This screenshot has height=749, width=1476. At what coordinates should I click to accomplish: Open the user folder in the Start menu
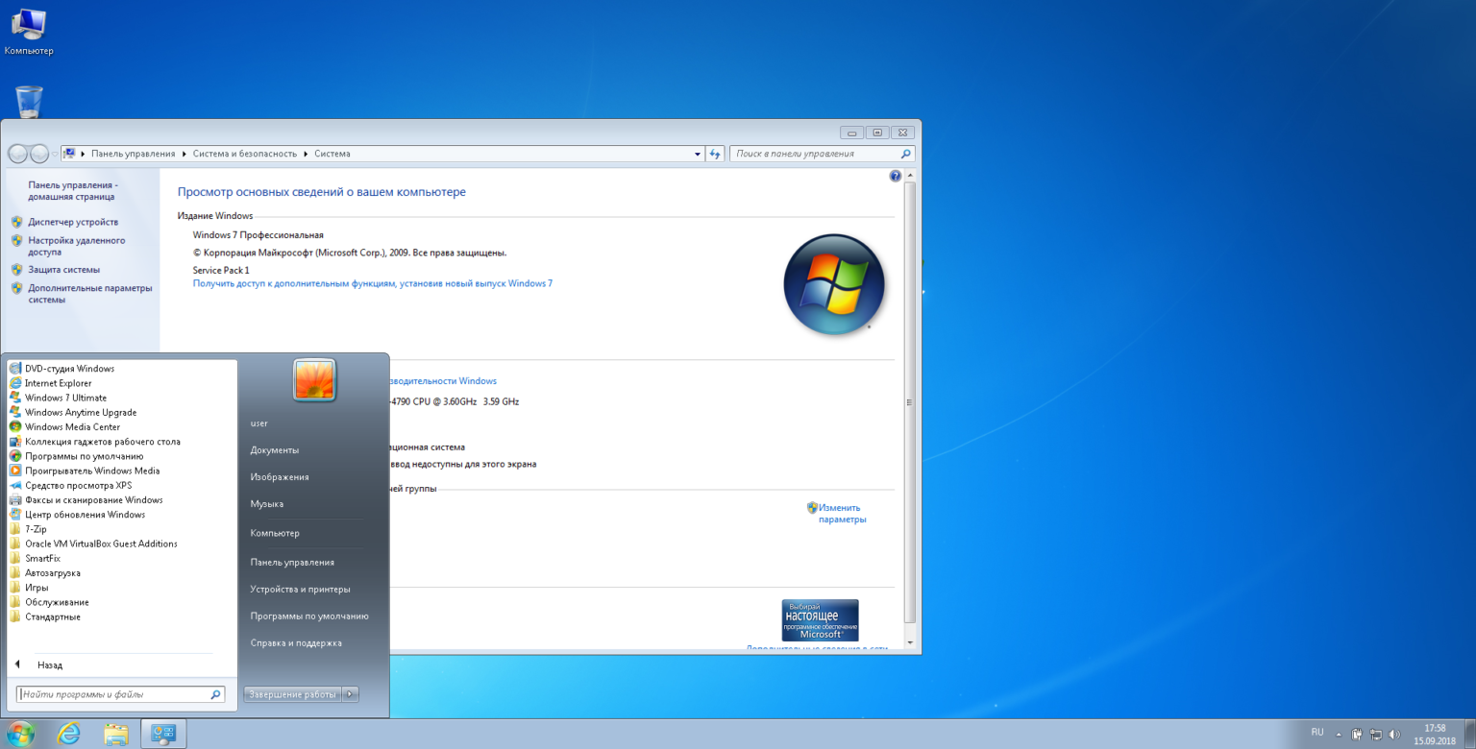[259, 423]
